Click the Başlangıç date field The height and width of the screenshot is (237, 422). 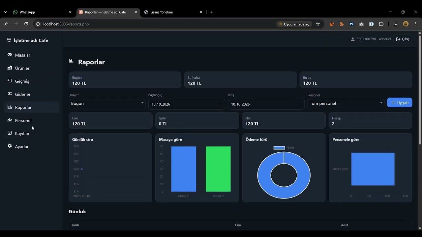point(187,104)
